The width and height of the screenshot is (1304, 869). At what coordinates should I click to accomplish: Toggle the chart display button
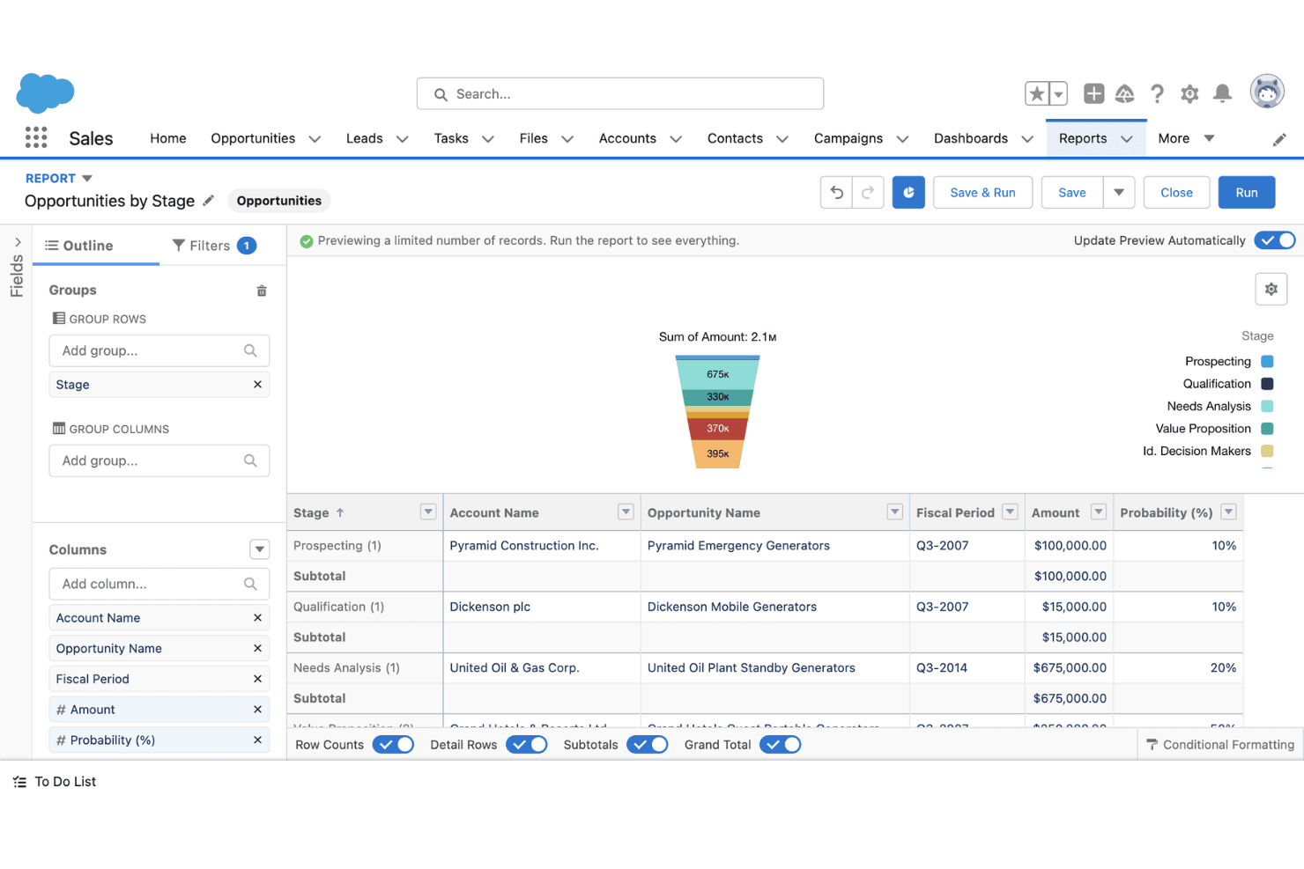(x=908, y=193)
